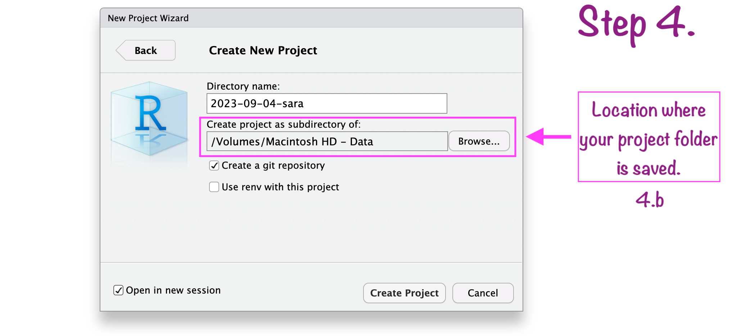Click the Directory name: label
This screenshot has width=732, height=336.
(243, 86)
